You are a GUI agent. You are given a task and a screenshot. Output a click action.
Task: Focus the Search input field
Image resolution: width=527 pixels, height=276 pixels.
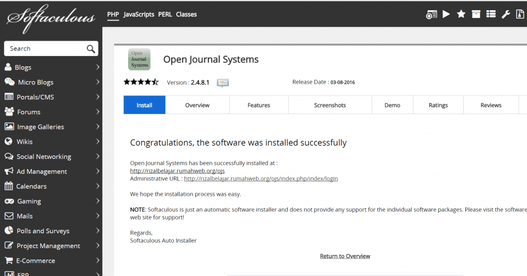pos(51,49)
